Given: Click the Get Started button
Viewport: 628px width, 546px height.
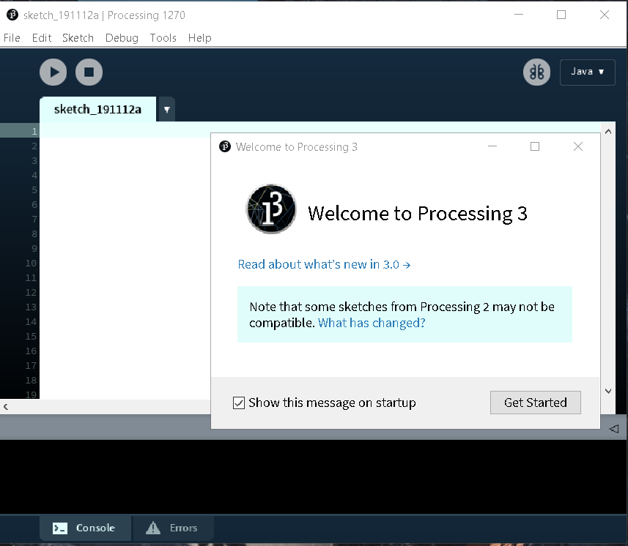Looking at the screenshot, I should [x=535, y=403].
